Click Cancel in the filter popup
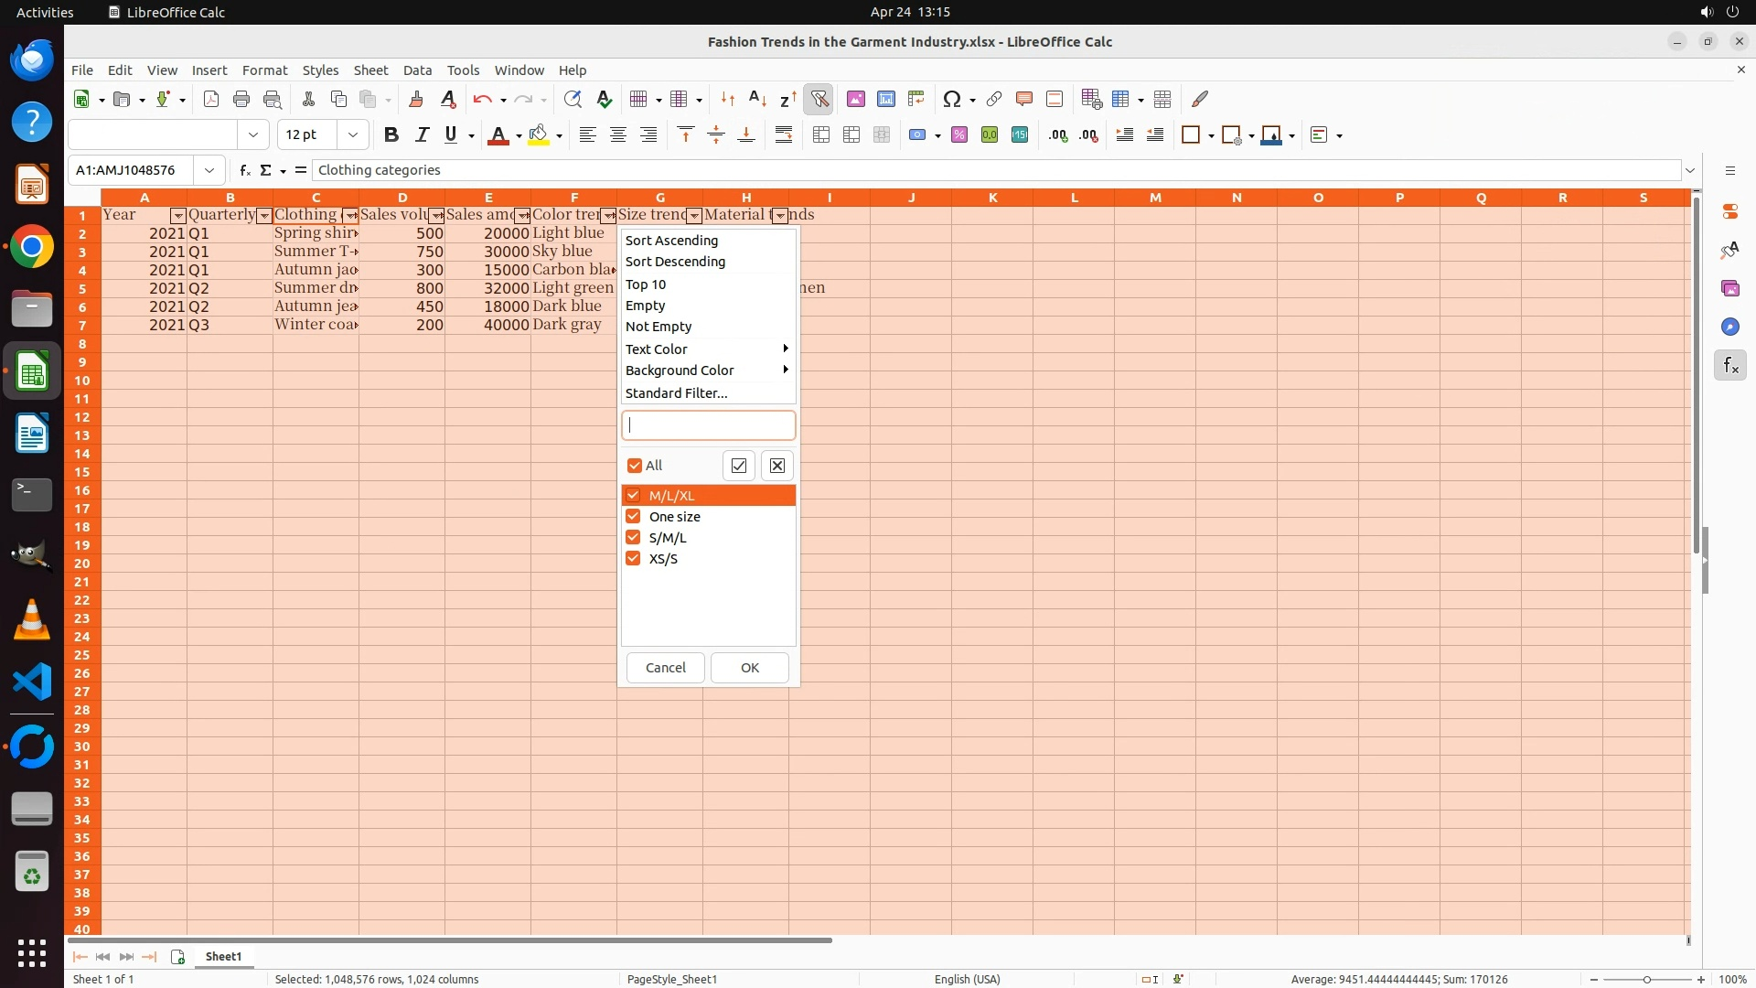The image size is (1756, 988). [x=665, y=667]
